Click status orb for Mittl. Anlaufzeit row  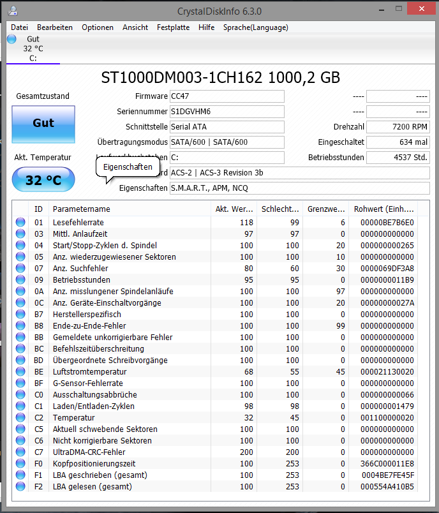point(20,234)
